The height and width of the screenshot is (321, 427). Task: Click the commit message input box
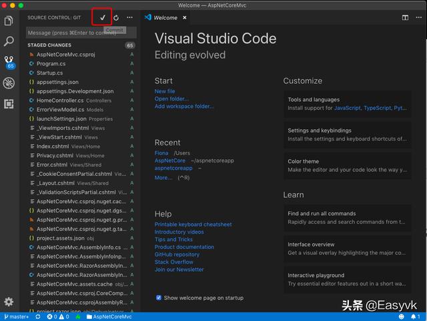(x=81, y=33)
